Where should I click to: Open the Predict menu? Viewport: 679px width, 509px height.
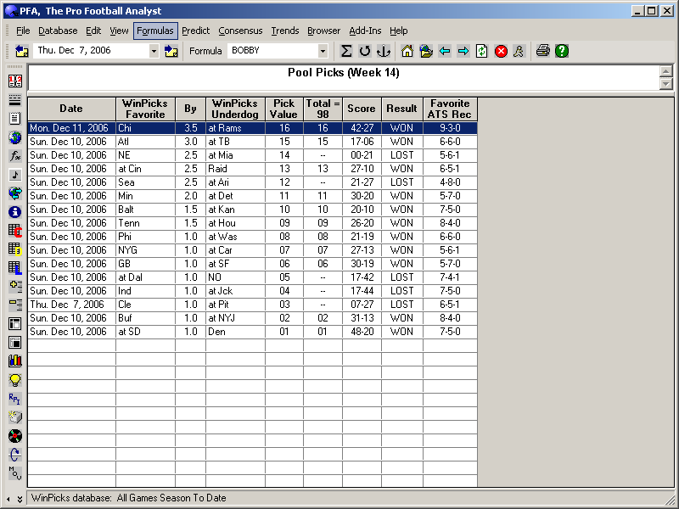coord(195,31)
